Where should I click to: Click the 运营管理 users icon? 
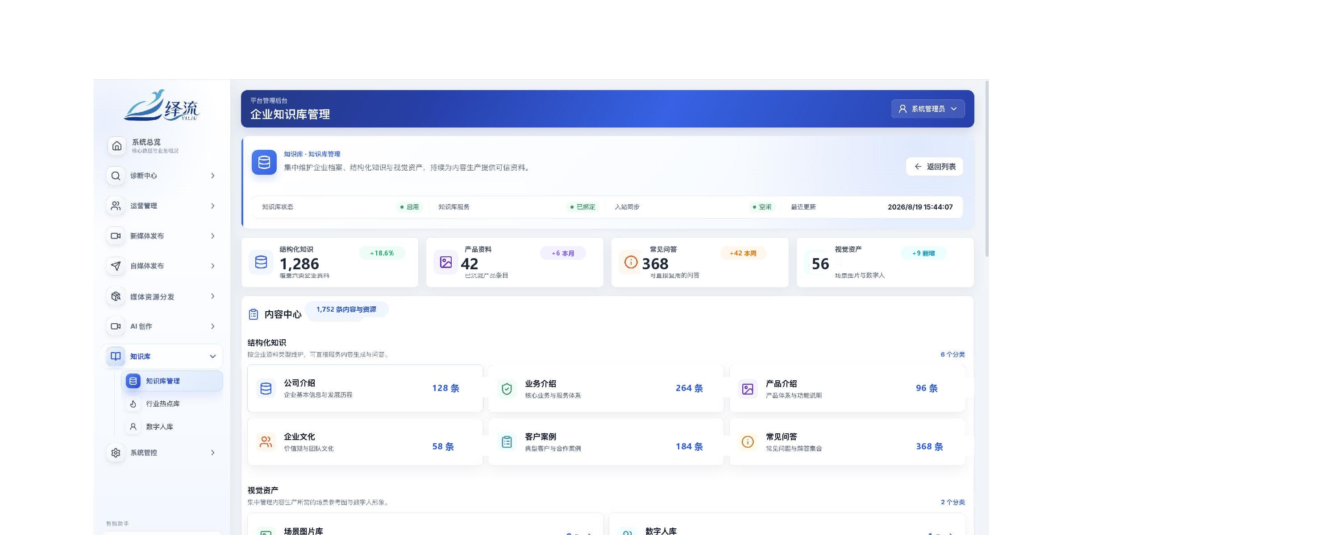pos(116,206)
